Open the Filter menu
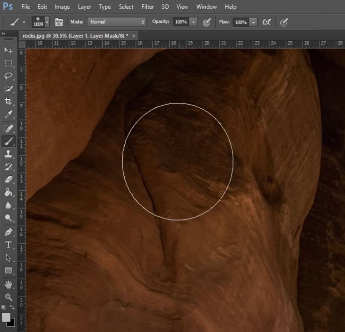Screen dimensions: 345x332 coord(147,7)
